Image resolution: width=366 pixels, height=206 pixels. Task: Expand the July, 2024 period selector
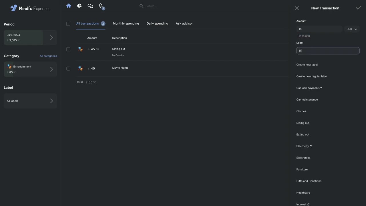click(30, 37)
